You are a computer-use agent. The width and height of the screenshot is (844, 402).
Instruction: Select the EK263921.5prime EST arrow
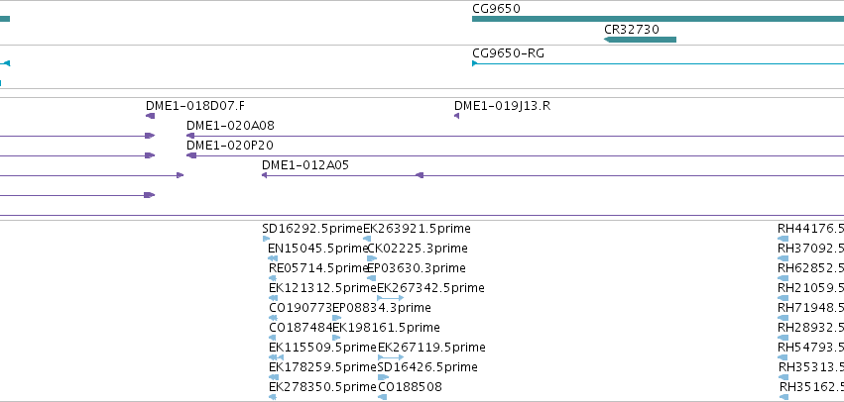pyautogui.click(x=367, y=239)
